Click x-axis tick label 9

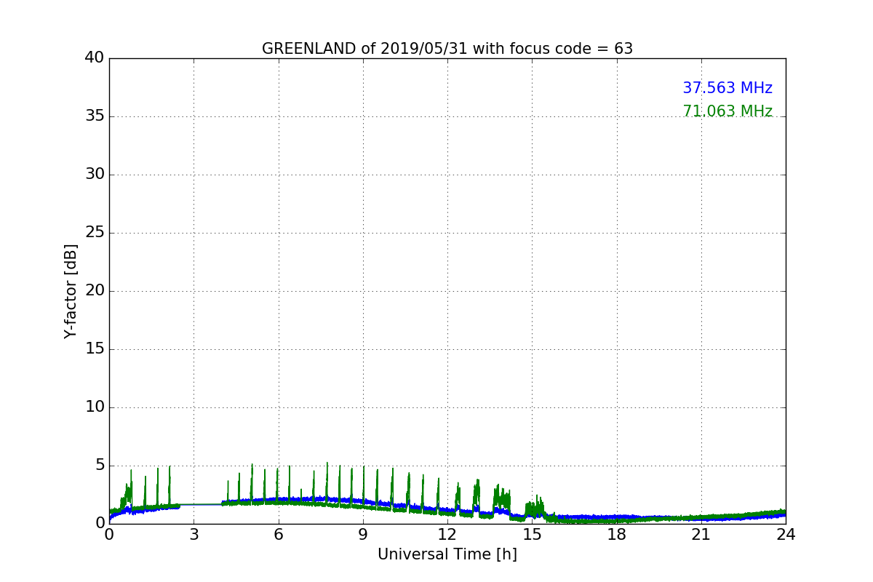pyautogui.click(x=363, y=535)
